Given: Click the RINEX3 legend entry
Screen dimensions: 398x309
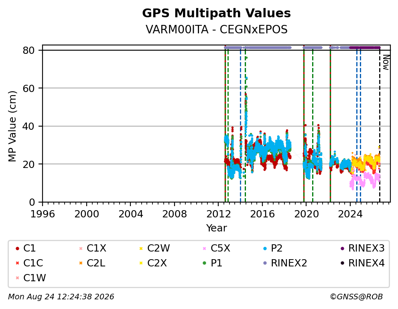Looking at the screenshot, I should point(362,248).
